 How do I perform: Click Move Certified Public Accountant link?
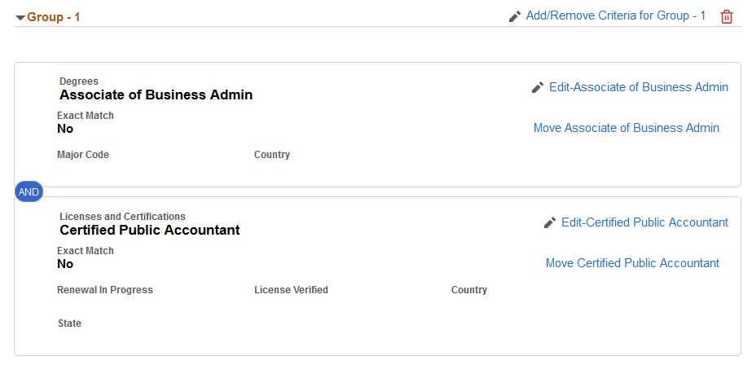pos(632,263)
